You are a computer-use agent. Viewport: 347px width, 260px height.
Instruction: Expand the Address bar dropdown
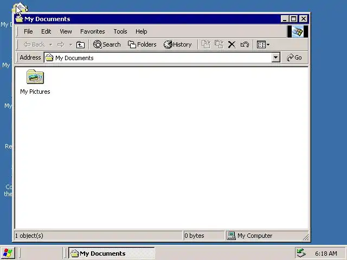coord(276,57)
